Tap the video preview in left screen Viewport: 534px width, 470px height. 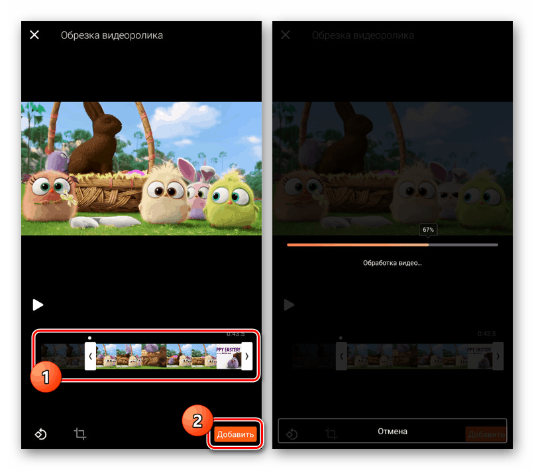[x=141, y=168]
